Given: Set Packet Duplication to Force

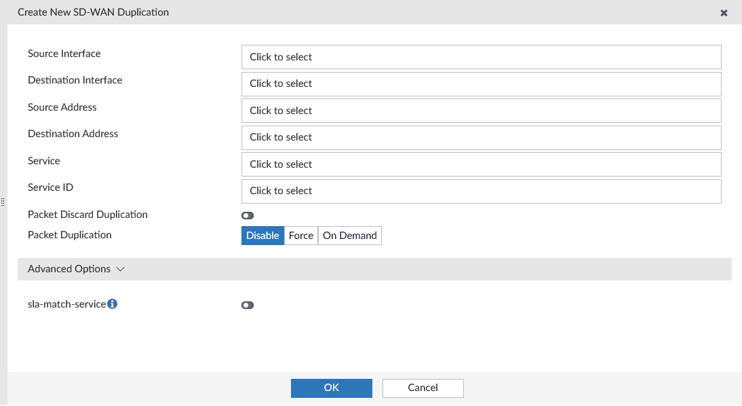Looking at the screenshot, I should pyautogui.click(x=301, y=236).
